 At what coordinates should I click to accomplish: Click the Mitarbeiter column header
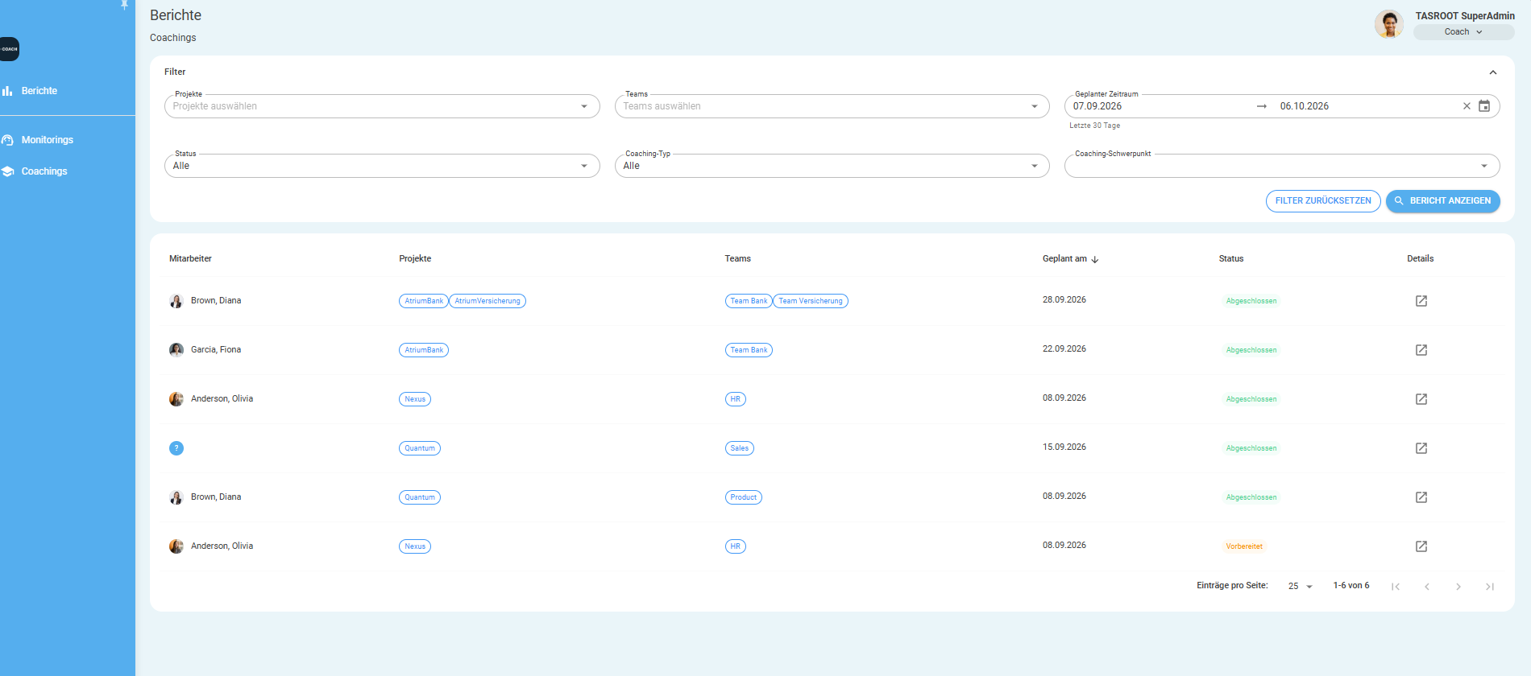(x=190, y=259)
